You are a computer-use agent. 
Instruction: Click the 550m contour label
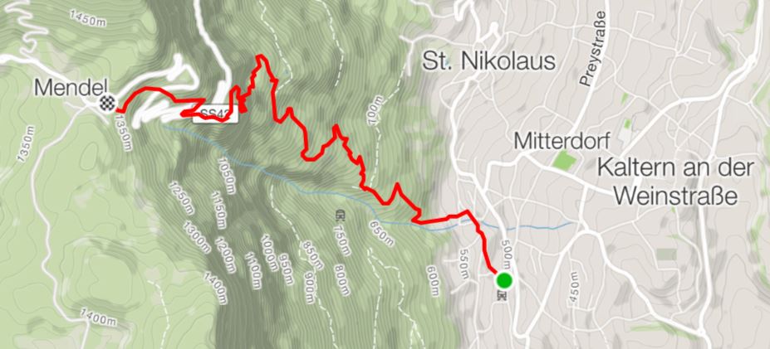(463, 264)
